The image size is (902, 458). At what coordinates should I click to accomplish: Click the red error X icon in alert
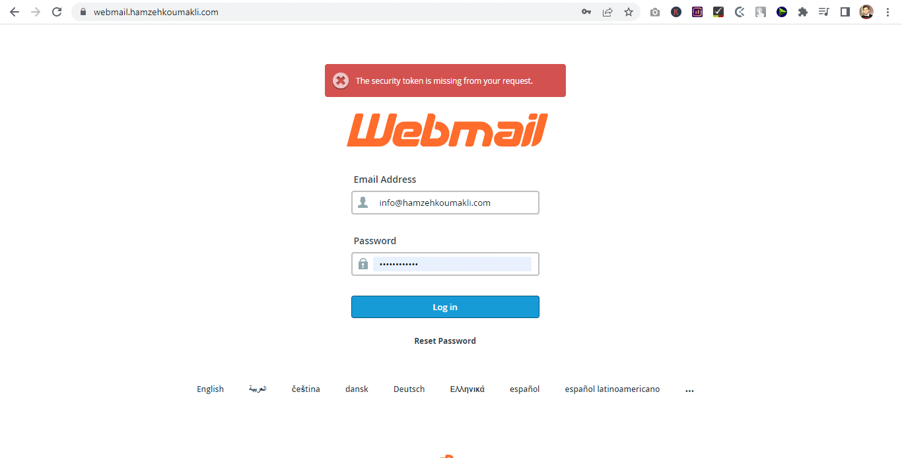[341, 81]
